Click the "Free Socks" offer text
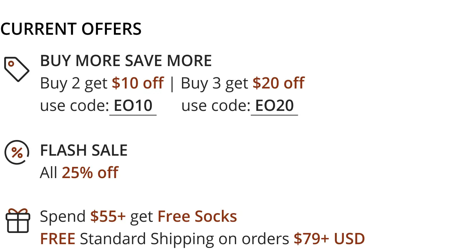The width and height of the screenshot is (451, 252). tap(197, 216)
